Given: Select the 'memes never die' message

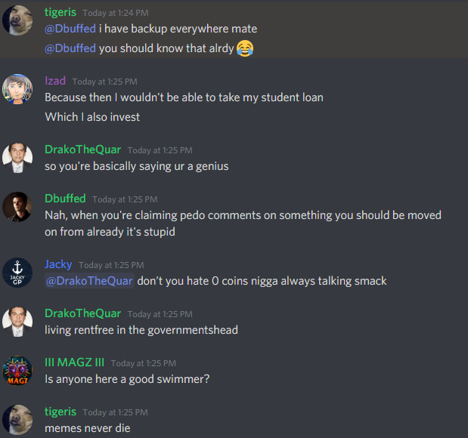Looking at the screenshot, I should coord(88,428).
